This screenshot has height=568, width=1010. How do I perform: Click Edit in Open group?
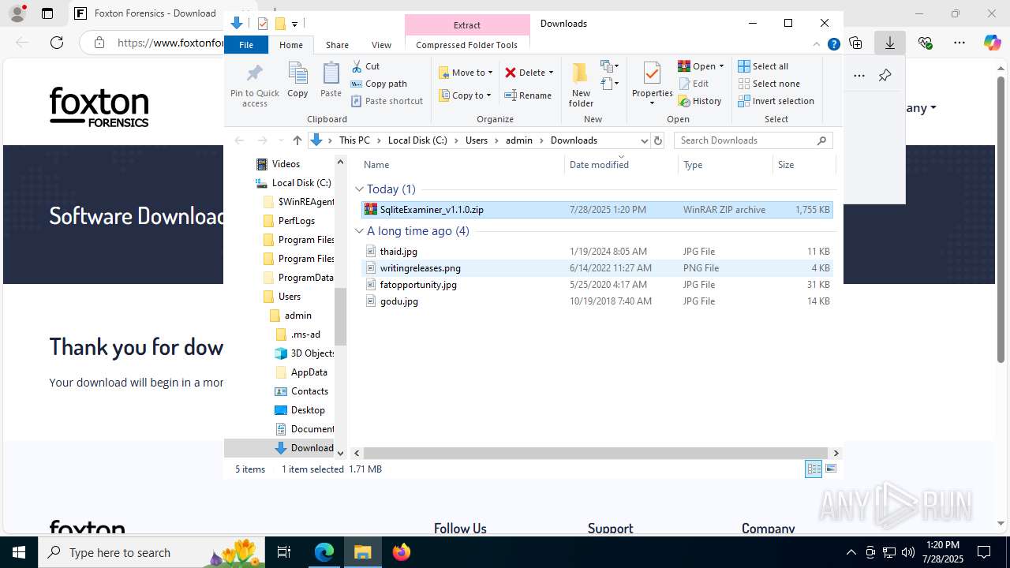point(693,84)
